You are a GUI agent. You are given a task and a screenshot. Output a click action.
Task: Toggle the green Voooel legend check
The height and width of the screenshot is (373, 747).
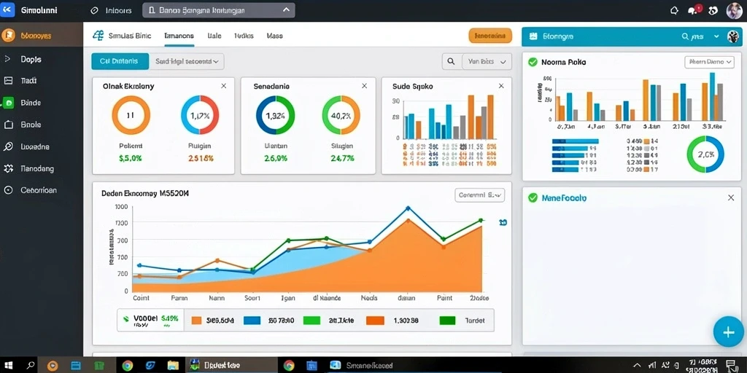pos(126,319)
